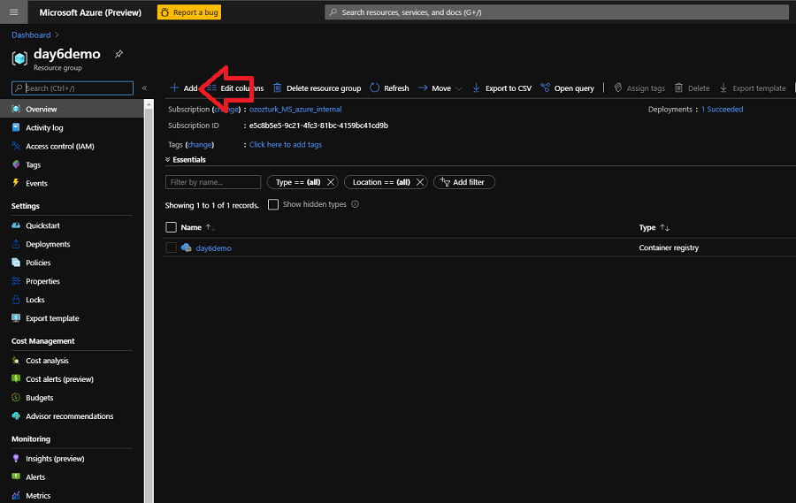Open the day6demo container registry icon
This screenshot has width=796, height=503.
click(x=187, y=248)
